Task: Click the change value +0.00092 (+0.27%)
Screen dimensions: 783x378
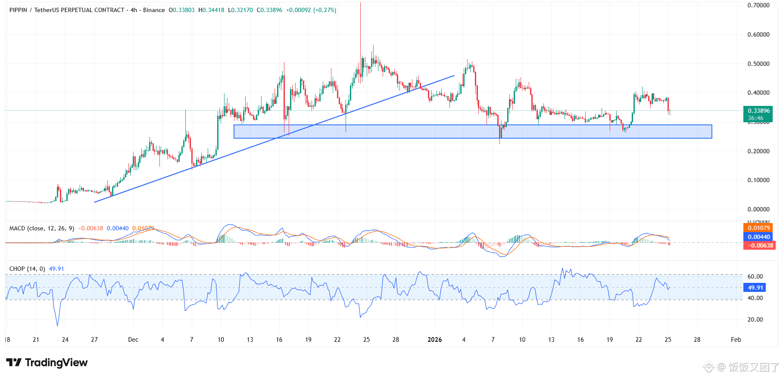Action: [311, 10]
